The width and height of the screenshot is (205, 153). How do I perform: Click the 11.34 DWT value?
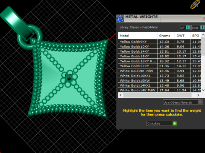pyautogui.click(x=182, y=90)
